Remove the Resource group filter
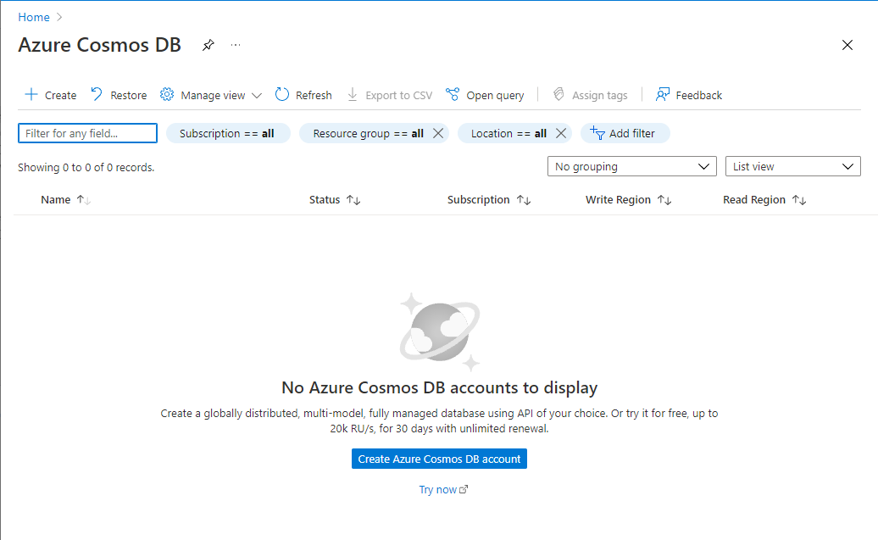 point(438,133)
